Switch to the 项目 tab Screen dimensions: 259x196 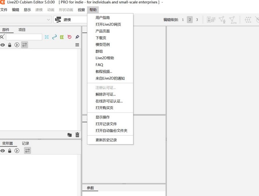[22, 30]
